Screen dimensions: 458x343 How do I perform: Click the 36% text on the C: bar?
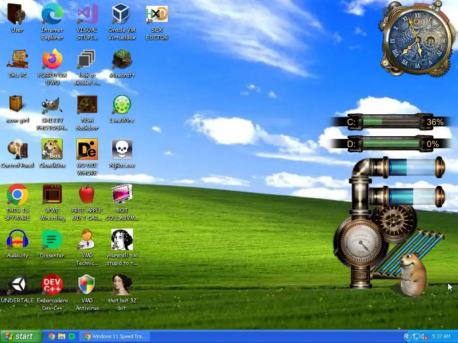(435, 122)
